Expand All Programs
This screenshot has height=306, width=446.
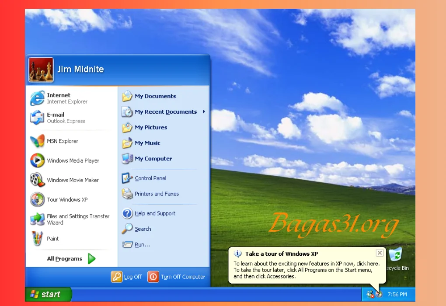[64, 258]
